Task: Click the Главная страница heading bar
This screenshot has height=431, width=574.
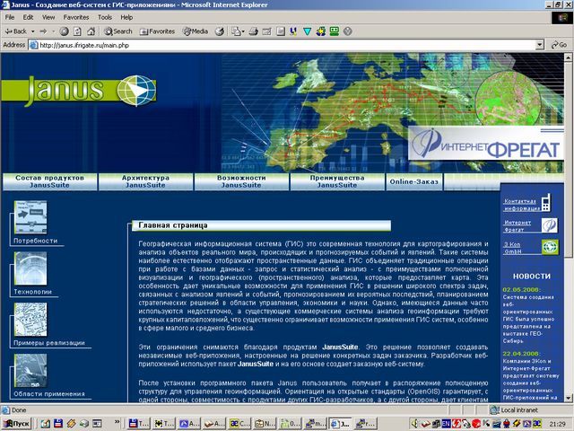Action: click(x=261, y=225)
